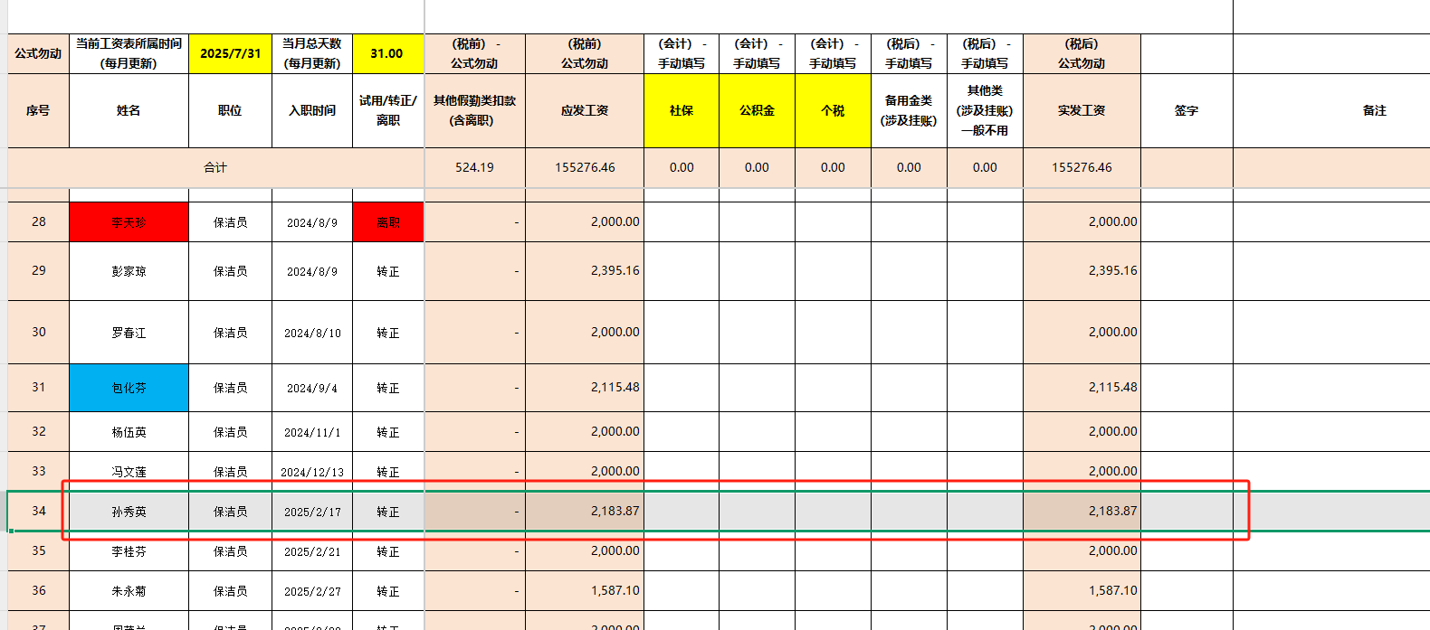
Task: Click the yellow 公积金 column header
Action: (757, 110)
